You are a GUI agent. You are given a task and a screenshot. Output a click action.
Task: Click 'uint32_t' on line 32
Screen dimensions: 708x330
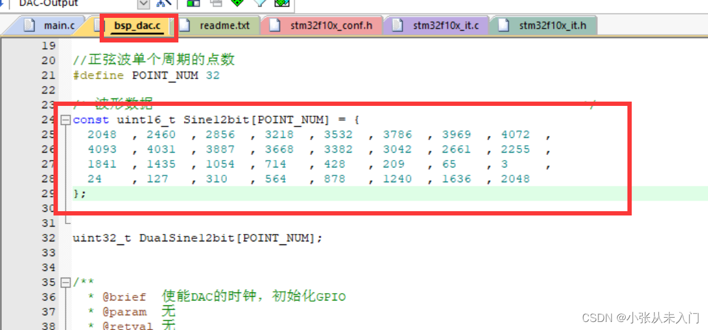click(x=102, y=238)
